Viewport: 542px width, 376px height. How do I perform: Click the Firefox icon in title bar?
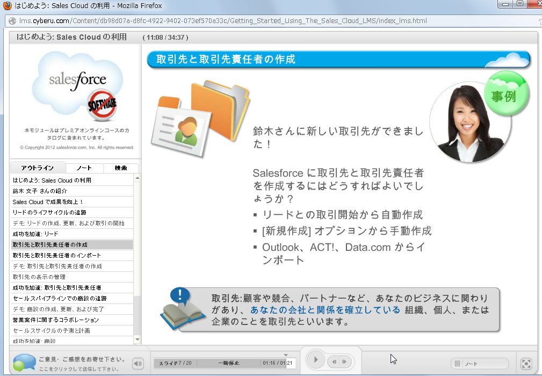pyautogui.click(x=8, y=5)
